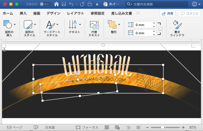Select web layout view icon
Screen dimensions: 203x131
[117, 127]
